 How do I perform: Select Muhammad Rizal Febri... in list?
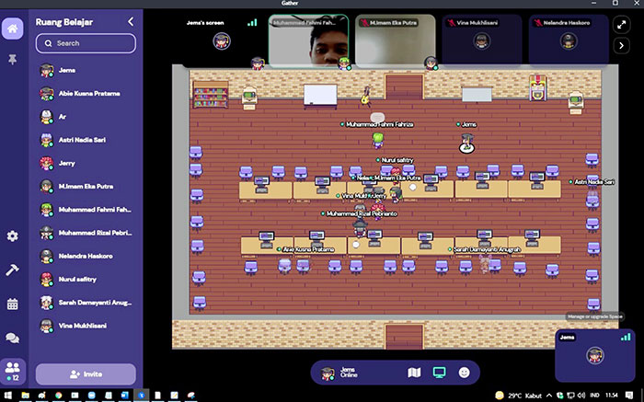pos(86,233)
